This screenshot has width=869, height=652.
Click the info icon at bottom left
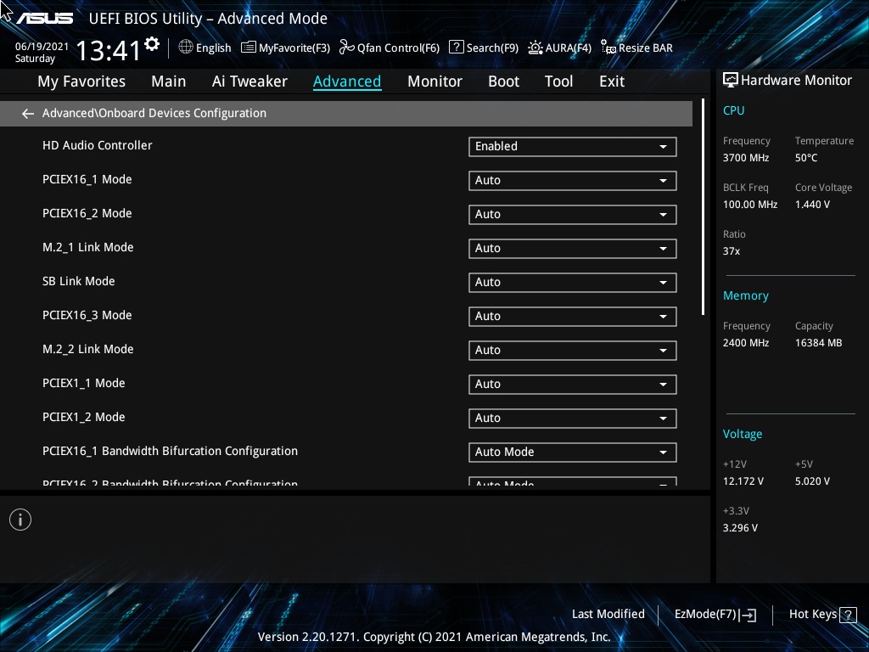tap(20, 519)
